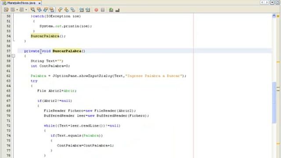Click BuscarPalabra method name on line 57

pyautogui.click(x=67, y=51)
